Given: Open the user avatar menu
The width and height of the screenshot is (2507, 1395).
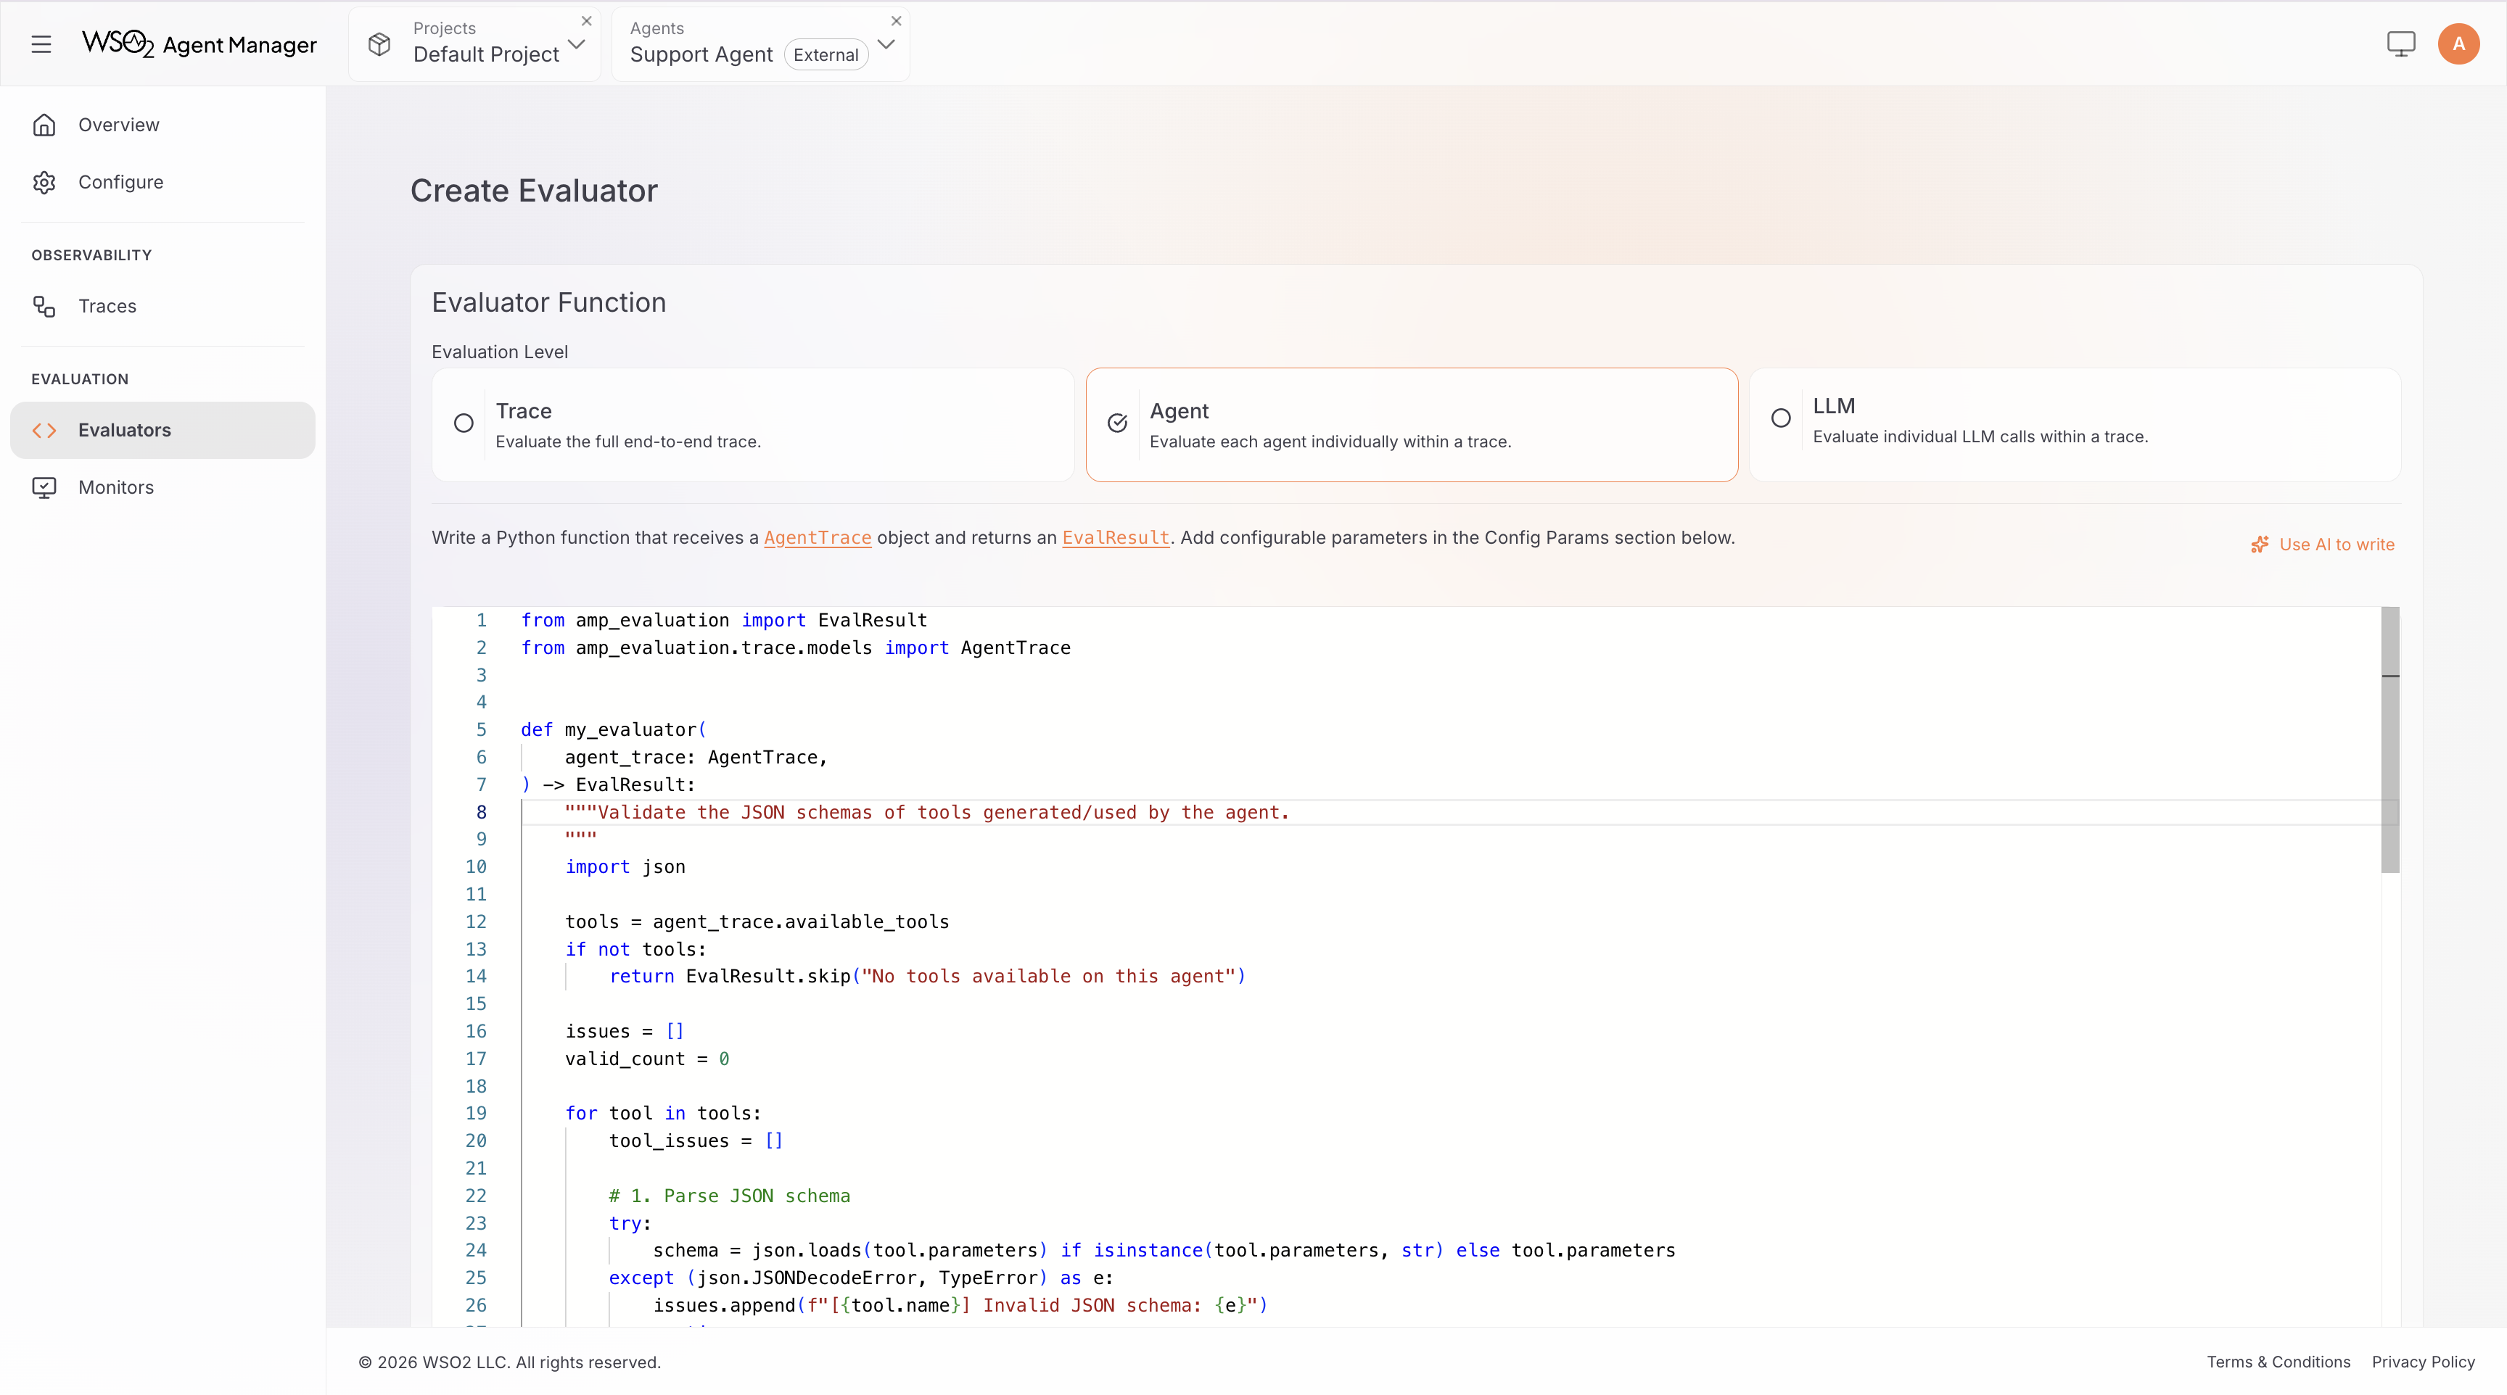Looking at the screenshot, I should click(x=2459, y=44).
